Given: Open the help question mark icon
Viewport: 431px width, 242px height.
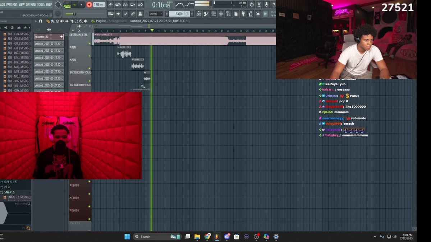Looking at the screenshot, I should coord(274,5).
